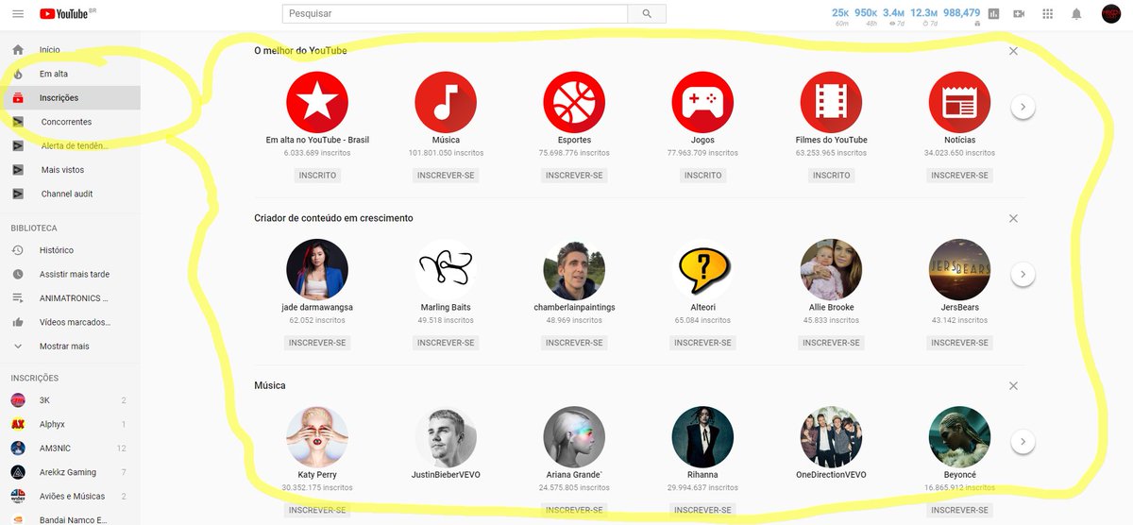The height and width of the screenshot is (525, 1133).
Task: Open the account avatar menu
Action: [1111, 13]
